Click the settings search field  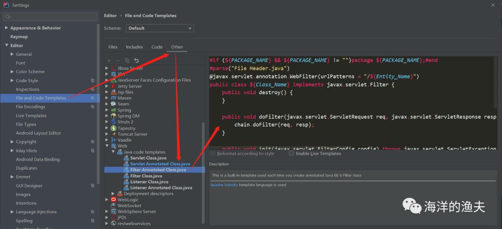50,17
